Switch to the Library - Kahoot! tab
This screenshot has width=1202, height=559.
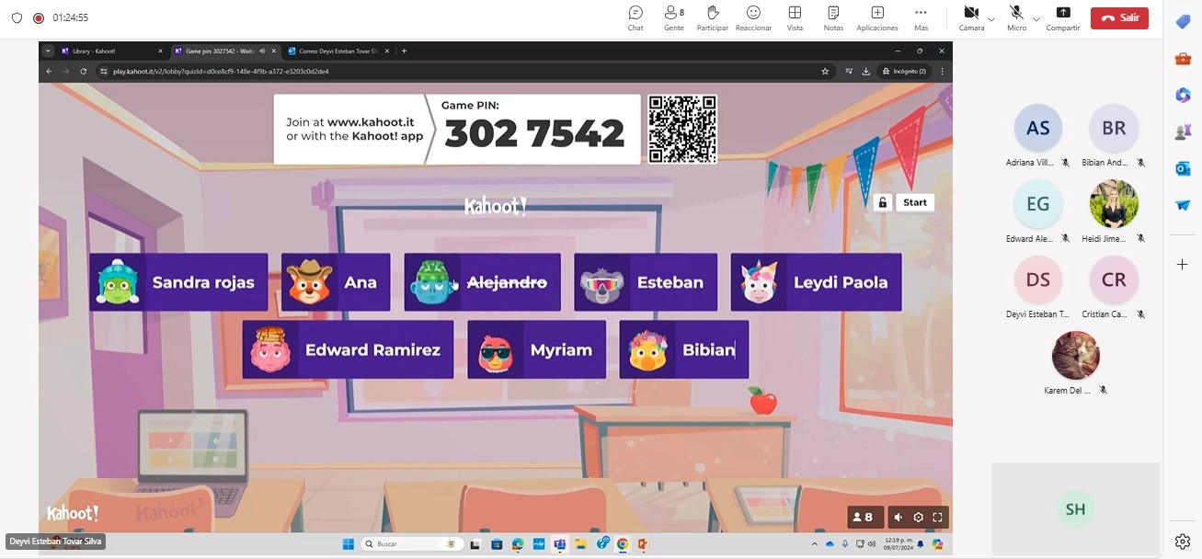pyautogui.click(x=111, y=51)
